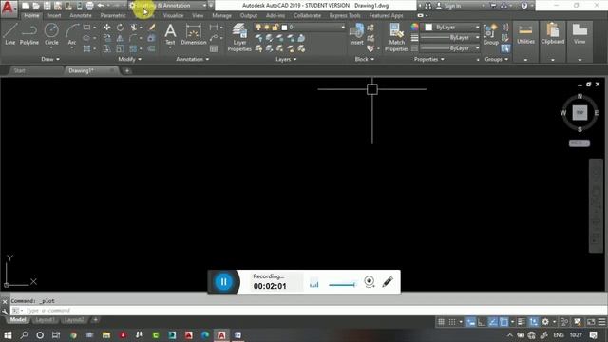Expand the Groups panel

click(x=496, y=59)
